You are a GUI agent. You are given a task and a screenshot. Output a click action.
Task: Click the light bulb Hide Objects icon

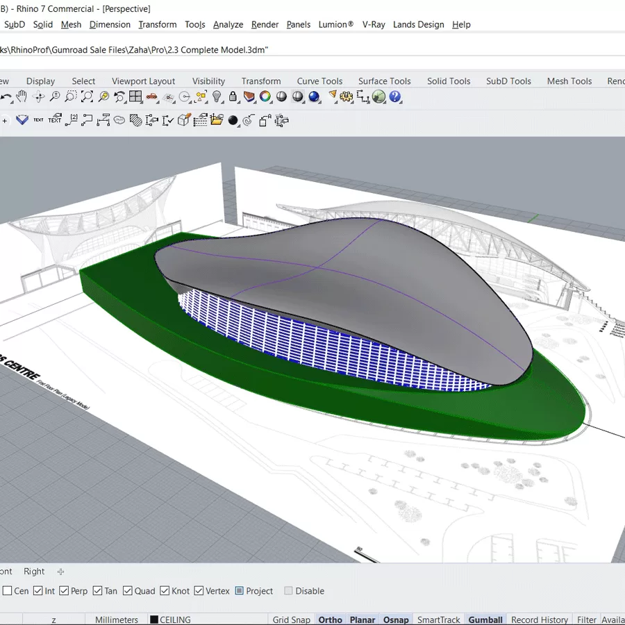(x=217, y=97)
